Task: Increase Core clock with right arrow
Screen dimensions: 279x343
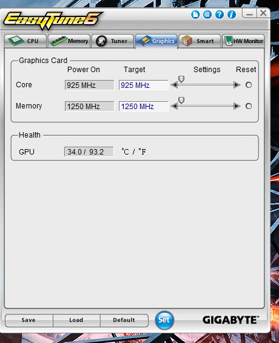Action: (237, 85)
